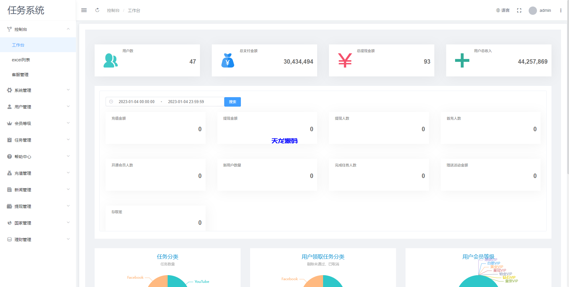
Task: Expand the 充值管理 chevron
Action: tap(68, 173)
